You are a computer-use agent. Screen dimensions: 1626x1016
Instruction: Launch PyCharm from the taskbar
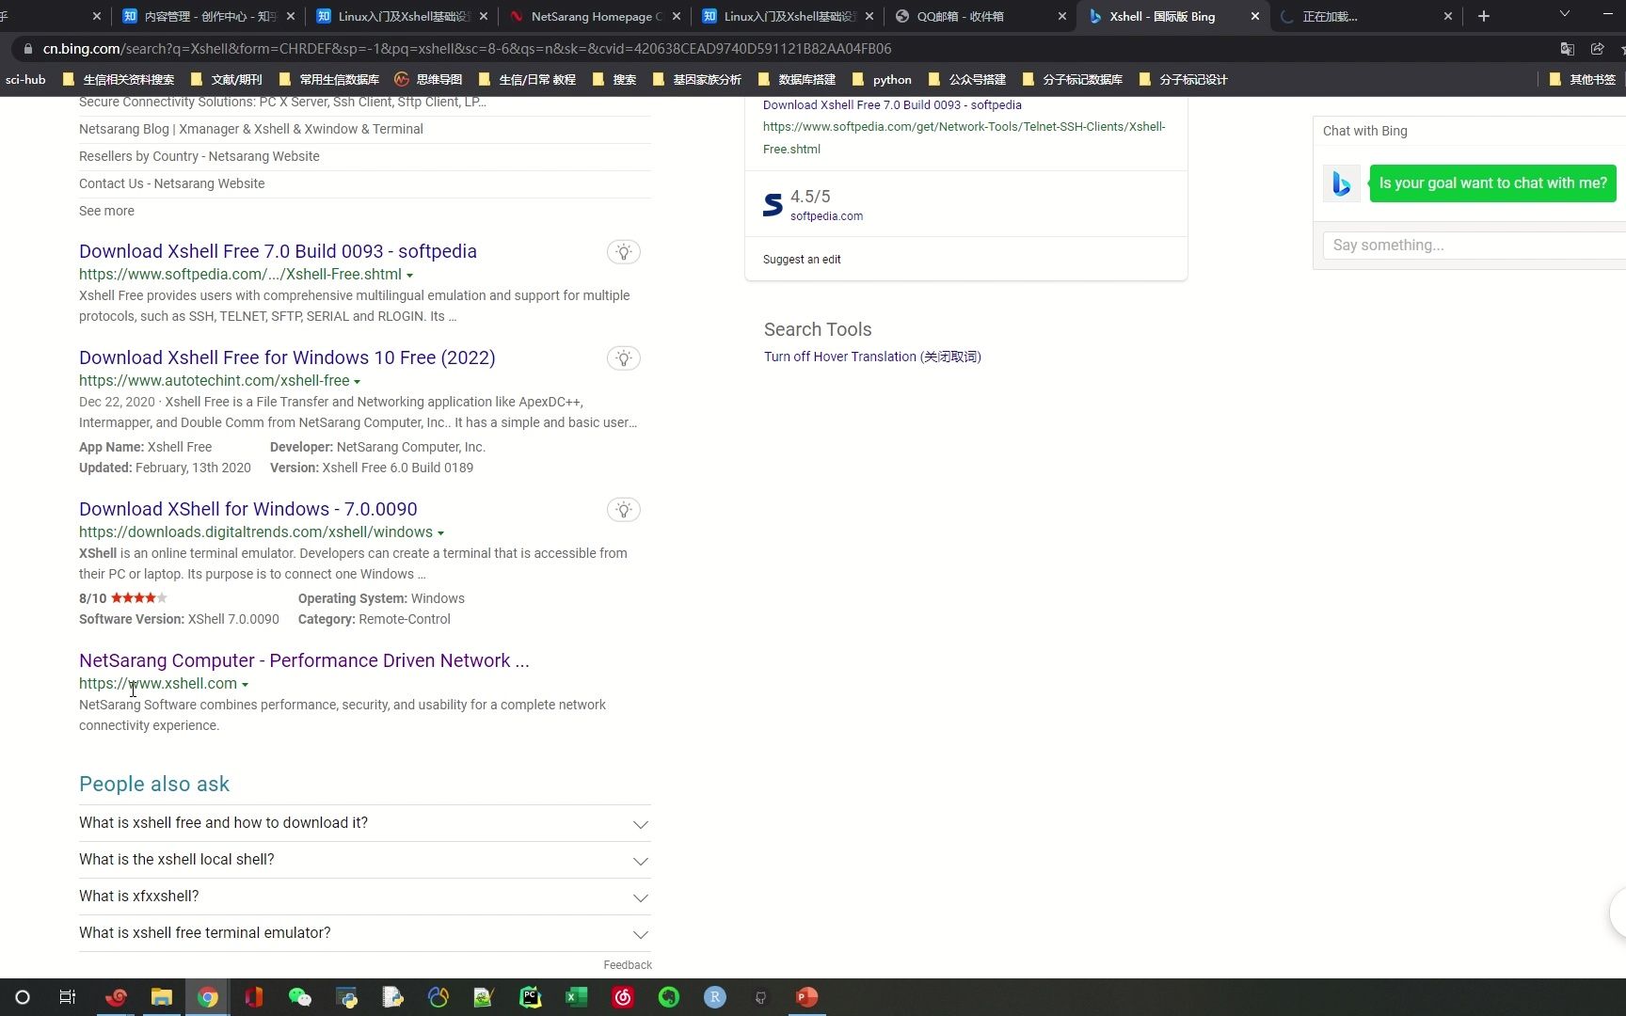point(531,997)
